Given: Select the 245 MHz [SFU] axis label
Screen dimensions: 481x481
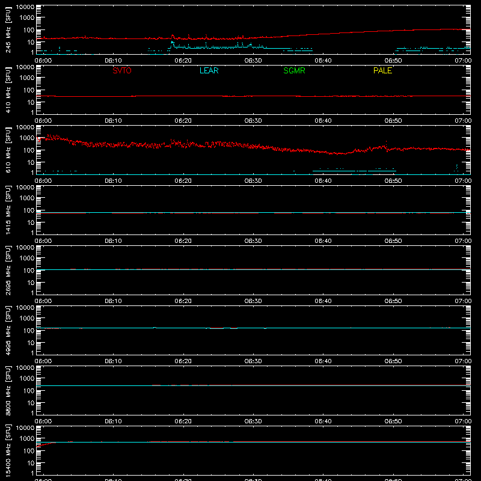Looking at the screenshot, I should (8, 29).
